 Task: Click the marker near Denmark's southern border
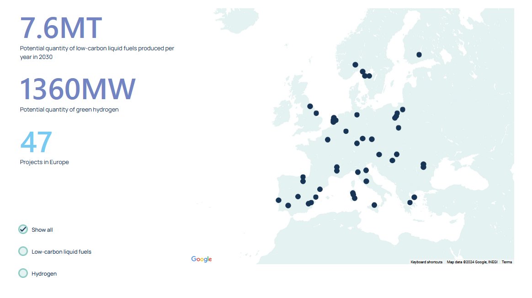click(x=357, y=115)
